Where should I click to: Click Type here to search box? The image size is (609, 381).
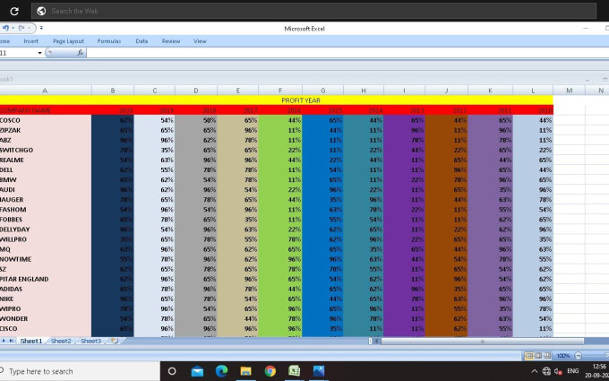[80, 371]
